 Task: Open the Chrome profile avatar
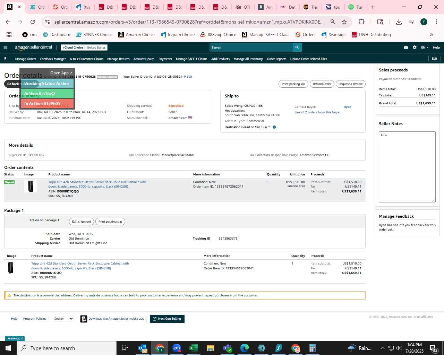coord(424,22)
